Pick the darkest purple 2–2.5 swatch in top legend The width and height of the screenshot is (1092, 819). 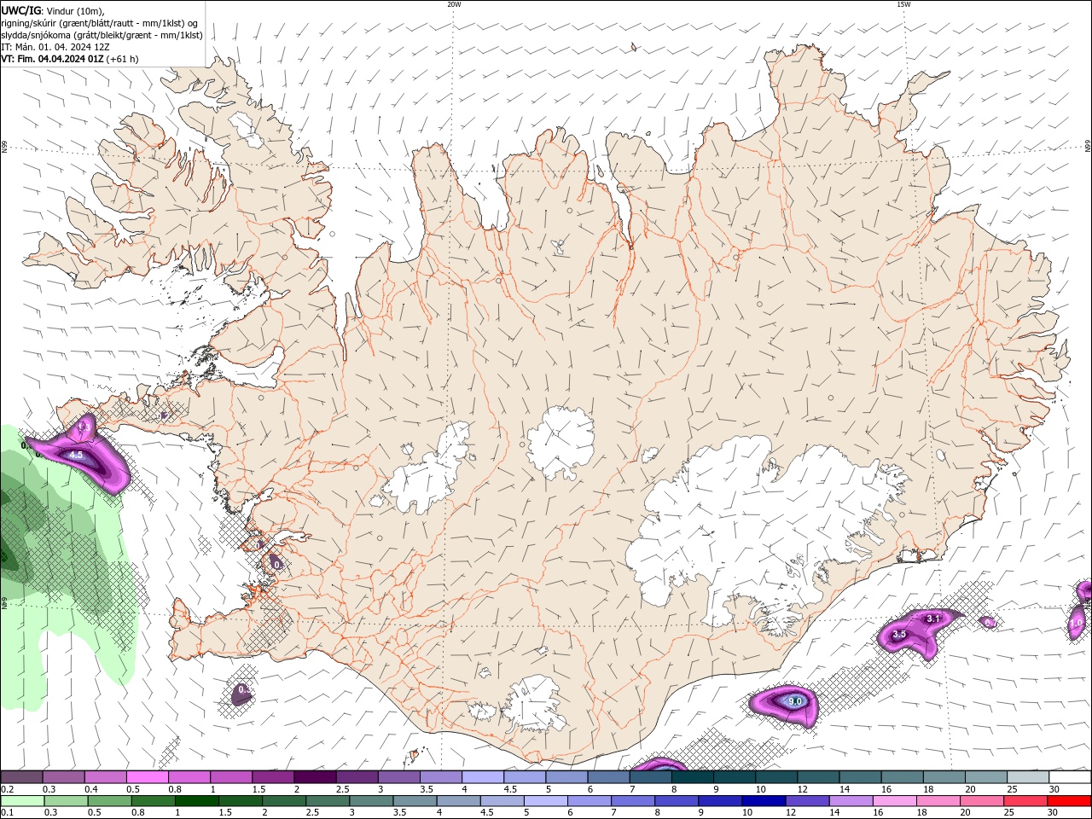(315, 777)
